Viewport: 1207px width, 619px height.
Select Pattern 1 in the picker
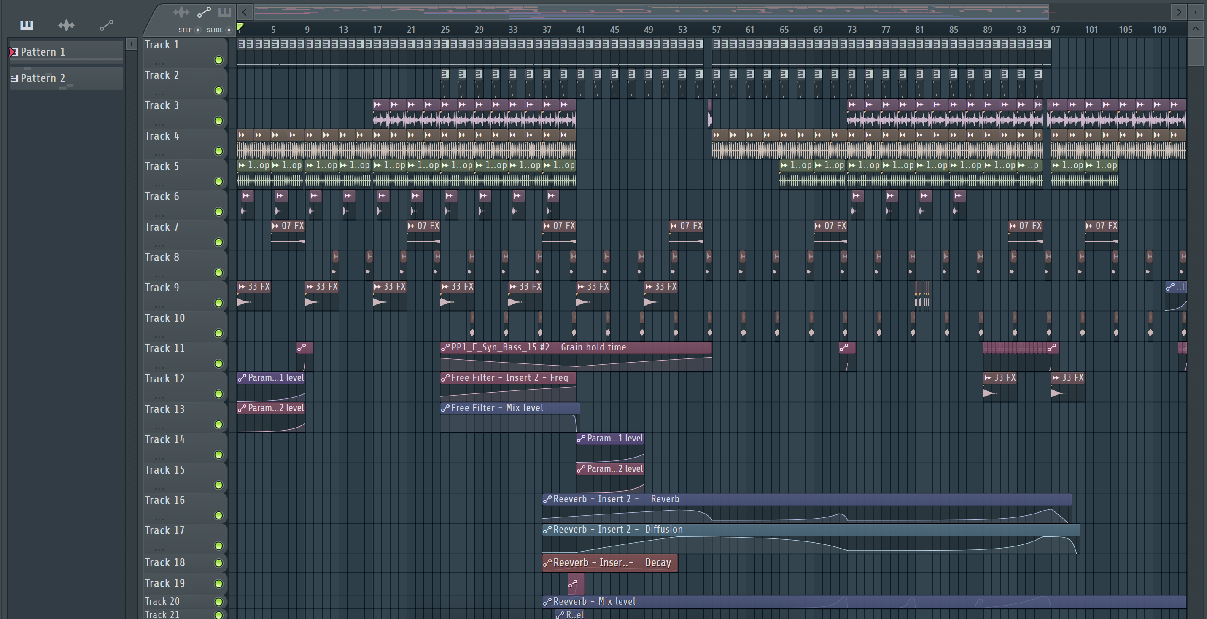(x=66, y=51)
